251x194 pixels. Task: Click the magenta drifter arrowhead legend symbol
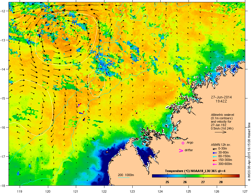tap(181, 150)
